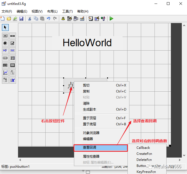Select the Push Button component
Viewport: 187px width, 174px height.
pyautogui.click(x=5, y=36)
